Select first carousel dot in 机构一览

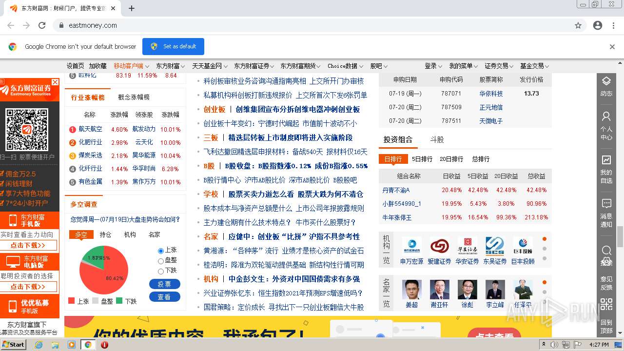pos(545,239)
